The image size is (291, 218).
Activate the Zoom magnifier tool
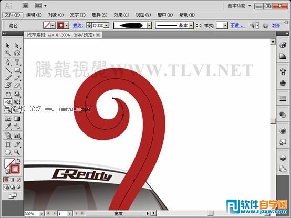point(17,152)
